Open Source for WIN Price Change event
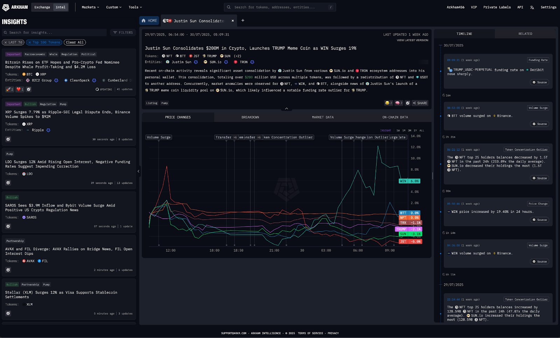560x338 pixels. click(539, 220)
